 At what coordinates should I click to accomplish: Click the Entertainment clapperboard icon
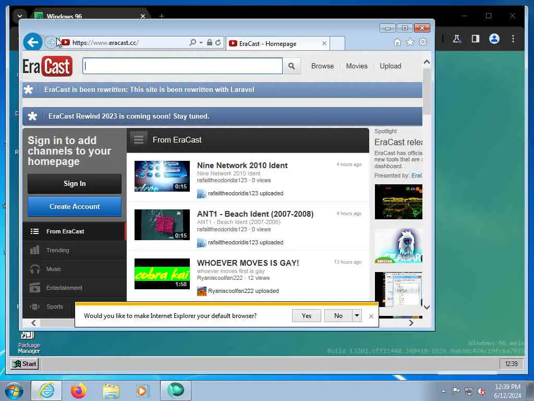(34, 288)
